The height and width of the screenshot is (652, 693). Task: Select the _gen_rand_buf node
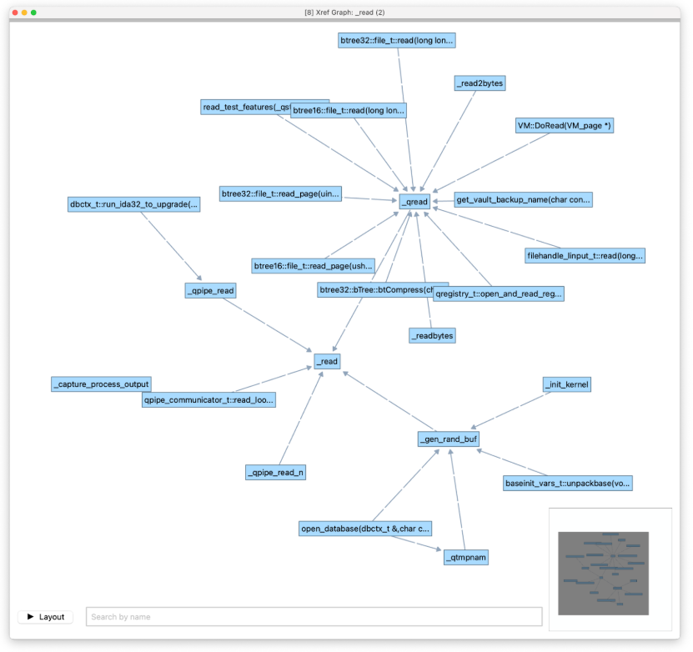448,439
